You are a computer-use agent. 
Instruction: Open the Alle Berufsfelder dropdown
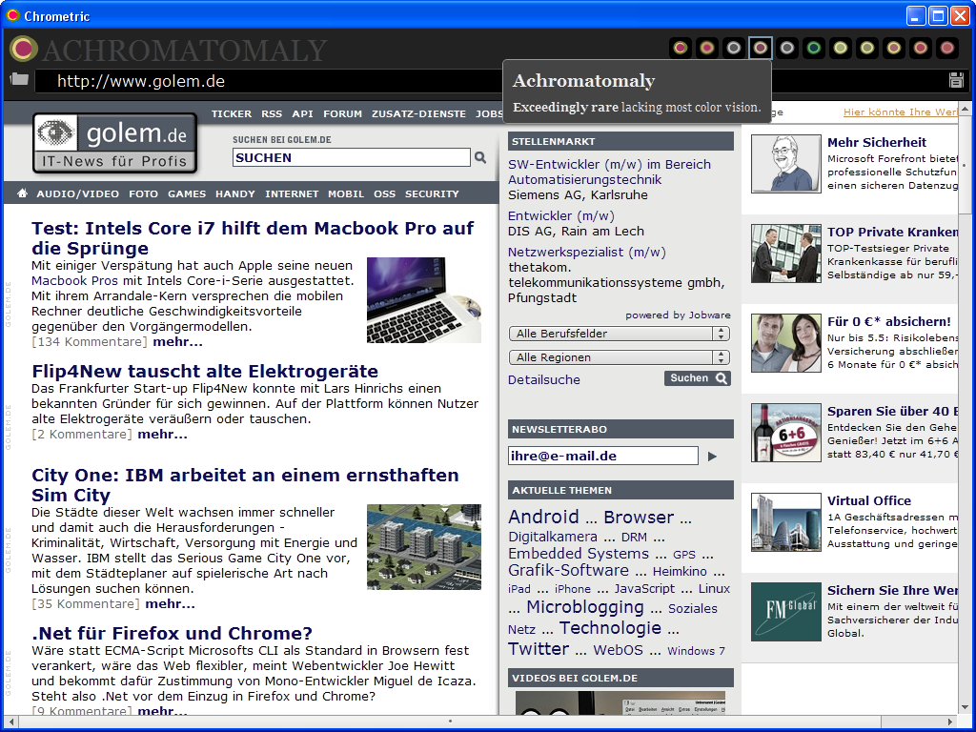click(x=620, y=334)
